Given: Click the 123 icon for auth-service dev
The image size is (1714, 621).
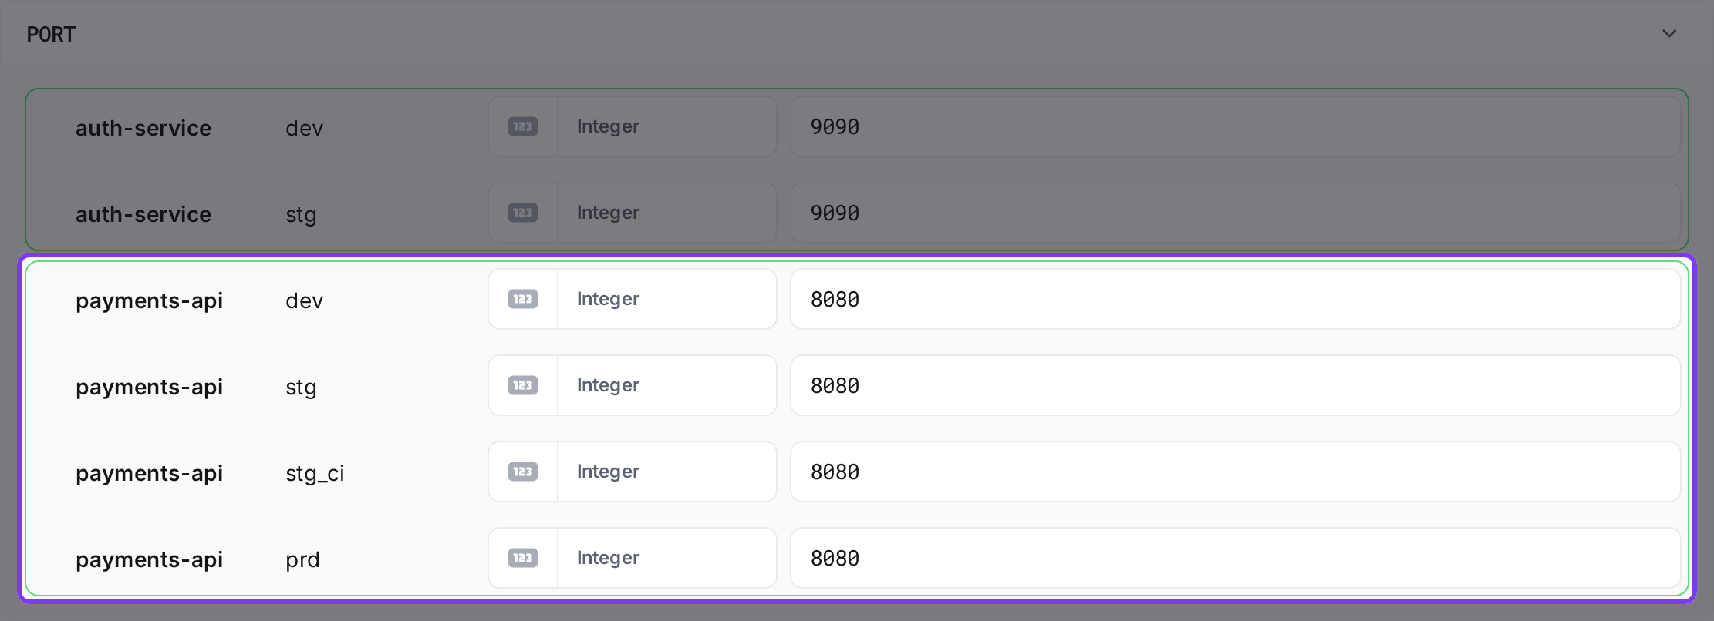Looking at the screenshot, I should tap(522, 126).
